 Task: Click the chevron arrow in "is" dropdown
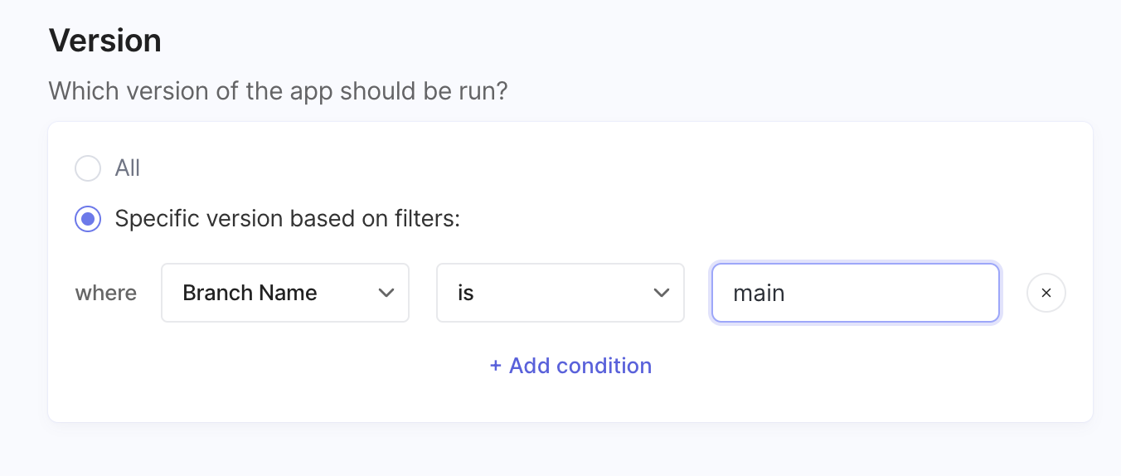tap(661, 293)
